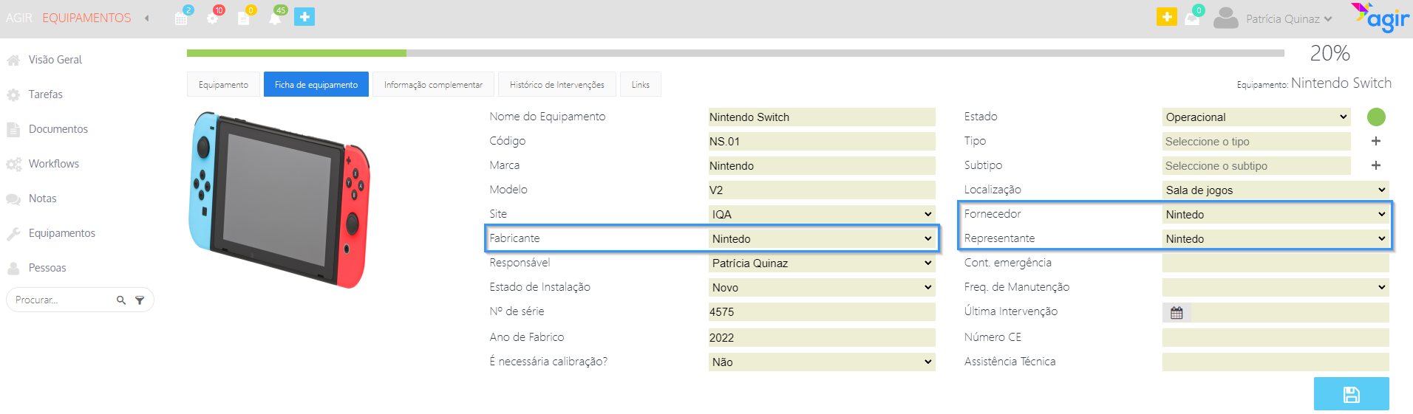Click the Seleccione o subtipo field

1256,165
